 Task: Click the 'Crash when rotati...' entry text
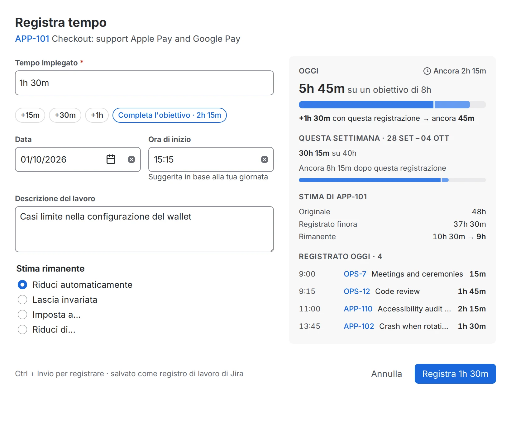click(413, 326)
